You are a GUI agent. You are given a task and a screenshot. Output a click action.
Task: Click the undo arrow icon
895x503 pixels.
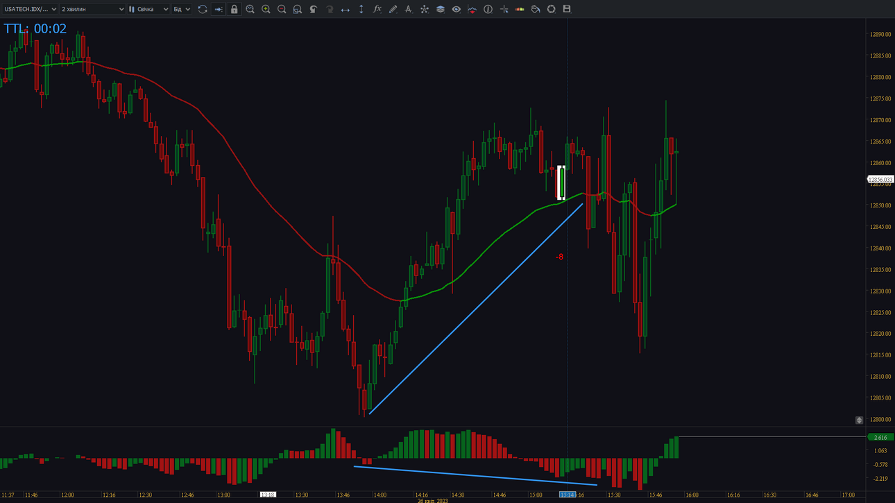click(x=314, y=9)
